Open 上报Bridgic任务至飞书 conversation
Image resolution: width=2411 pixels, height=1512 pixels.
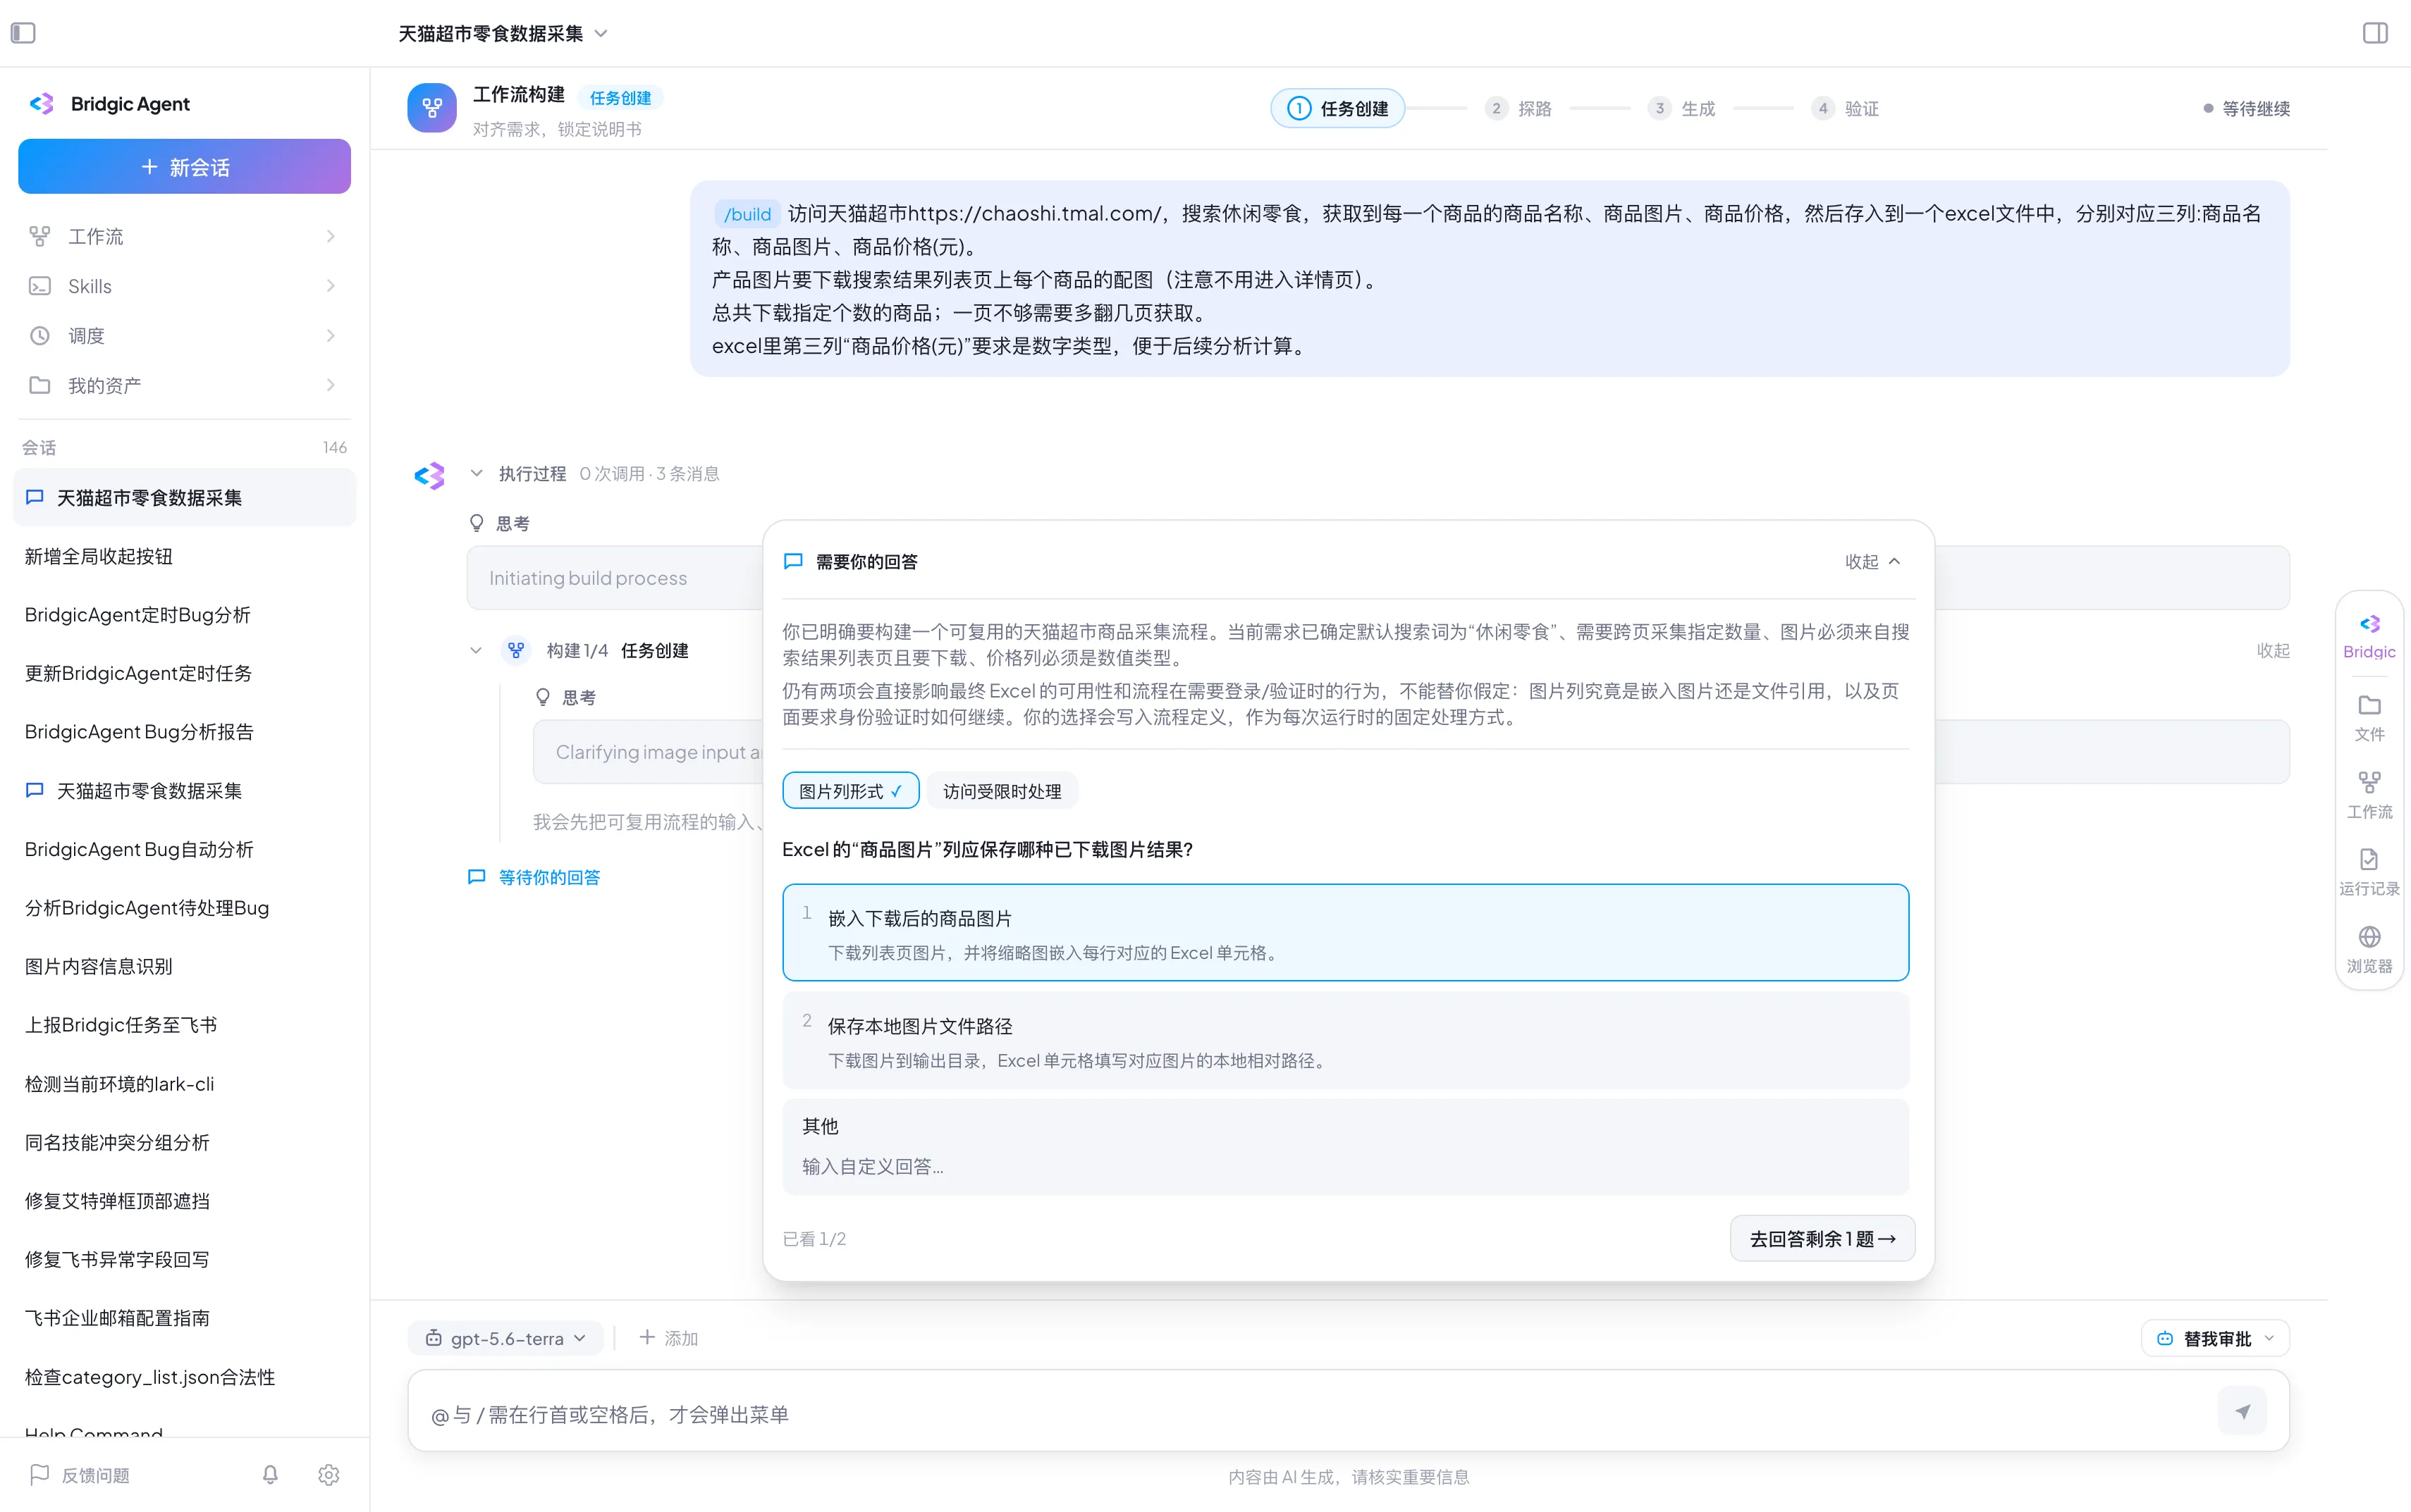point(184,1025)
